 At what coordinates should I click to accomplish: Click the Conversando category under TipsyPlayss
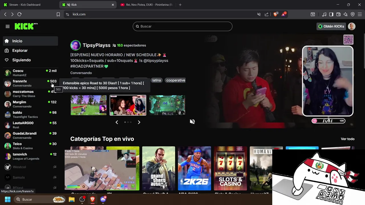coord(81,73)
